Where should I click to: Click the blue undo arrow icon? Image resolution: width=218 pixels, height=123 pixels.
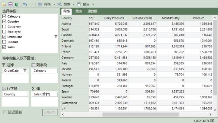tap(25, 4)
